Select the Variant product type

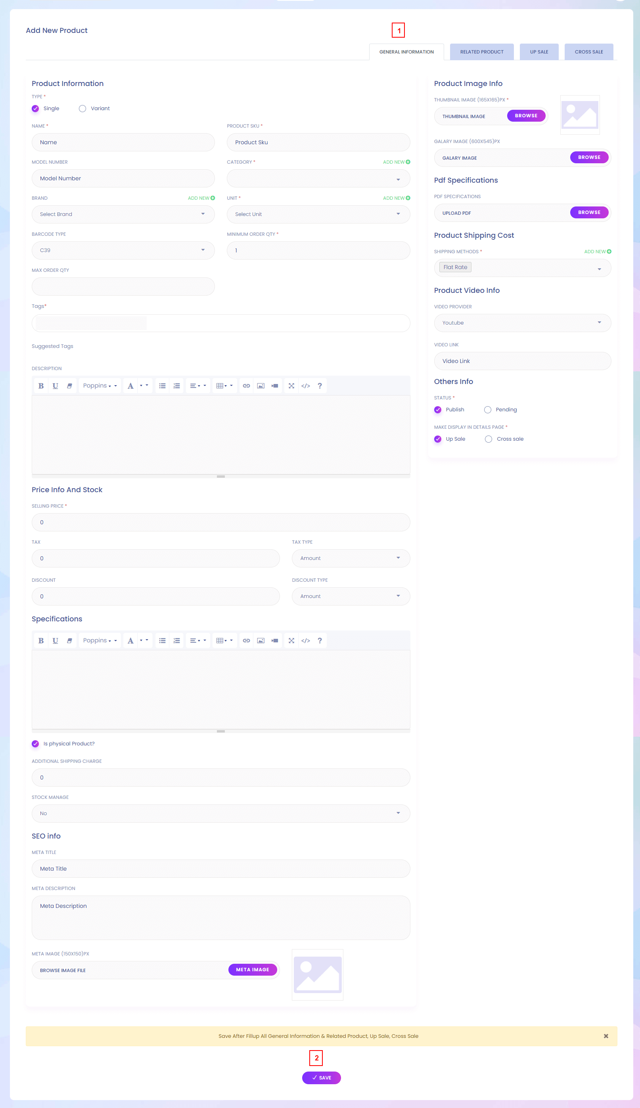(82, 109)
